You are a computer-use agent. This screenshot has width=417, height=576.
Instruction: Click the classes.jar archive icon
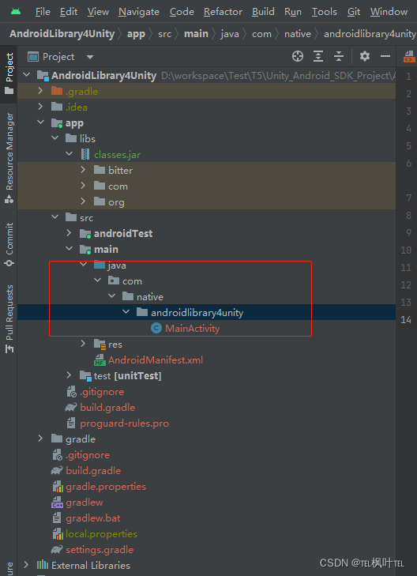pyautogui.click(x=85, y=154)
